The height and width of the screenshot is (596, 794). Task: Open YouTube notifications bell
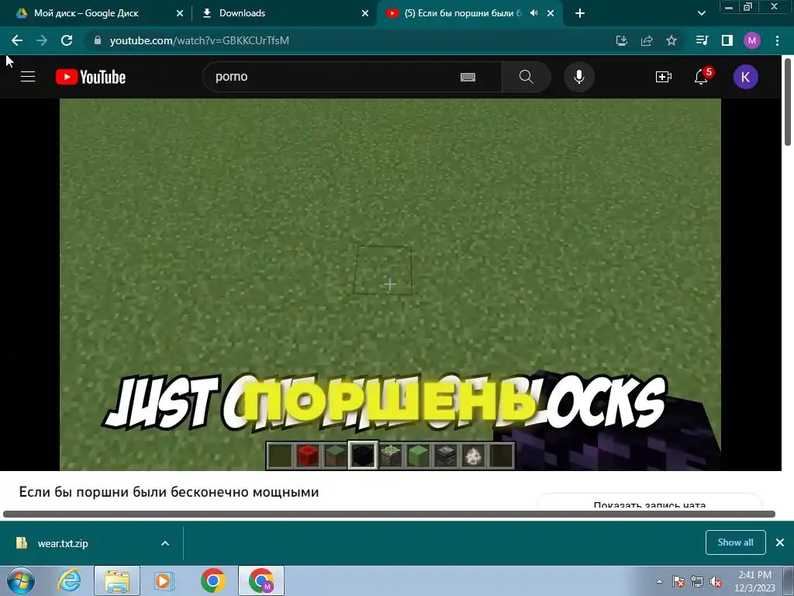coord(701,77)
